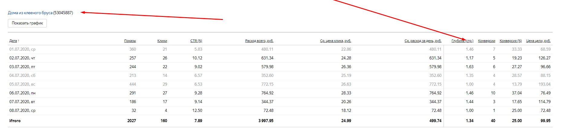Sort by Глубина (стр.) column header
Screen dimensions: 562x139
462,41
